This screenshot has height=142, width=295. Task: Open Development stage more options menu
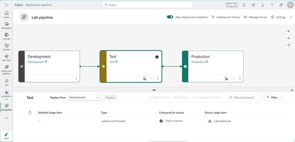[76, 79]
